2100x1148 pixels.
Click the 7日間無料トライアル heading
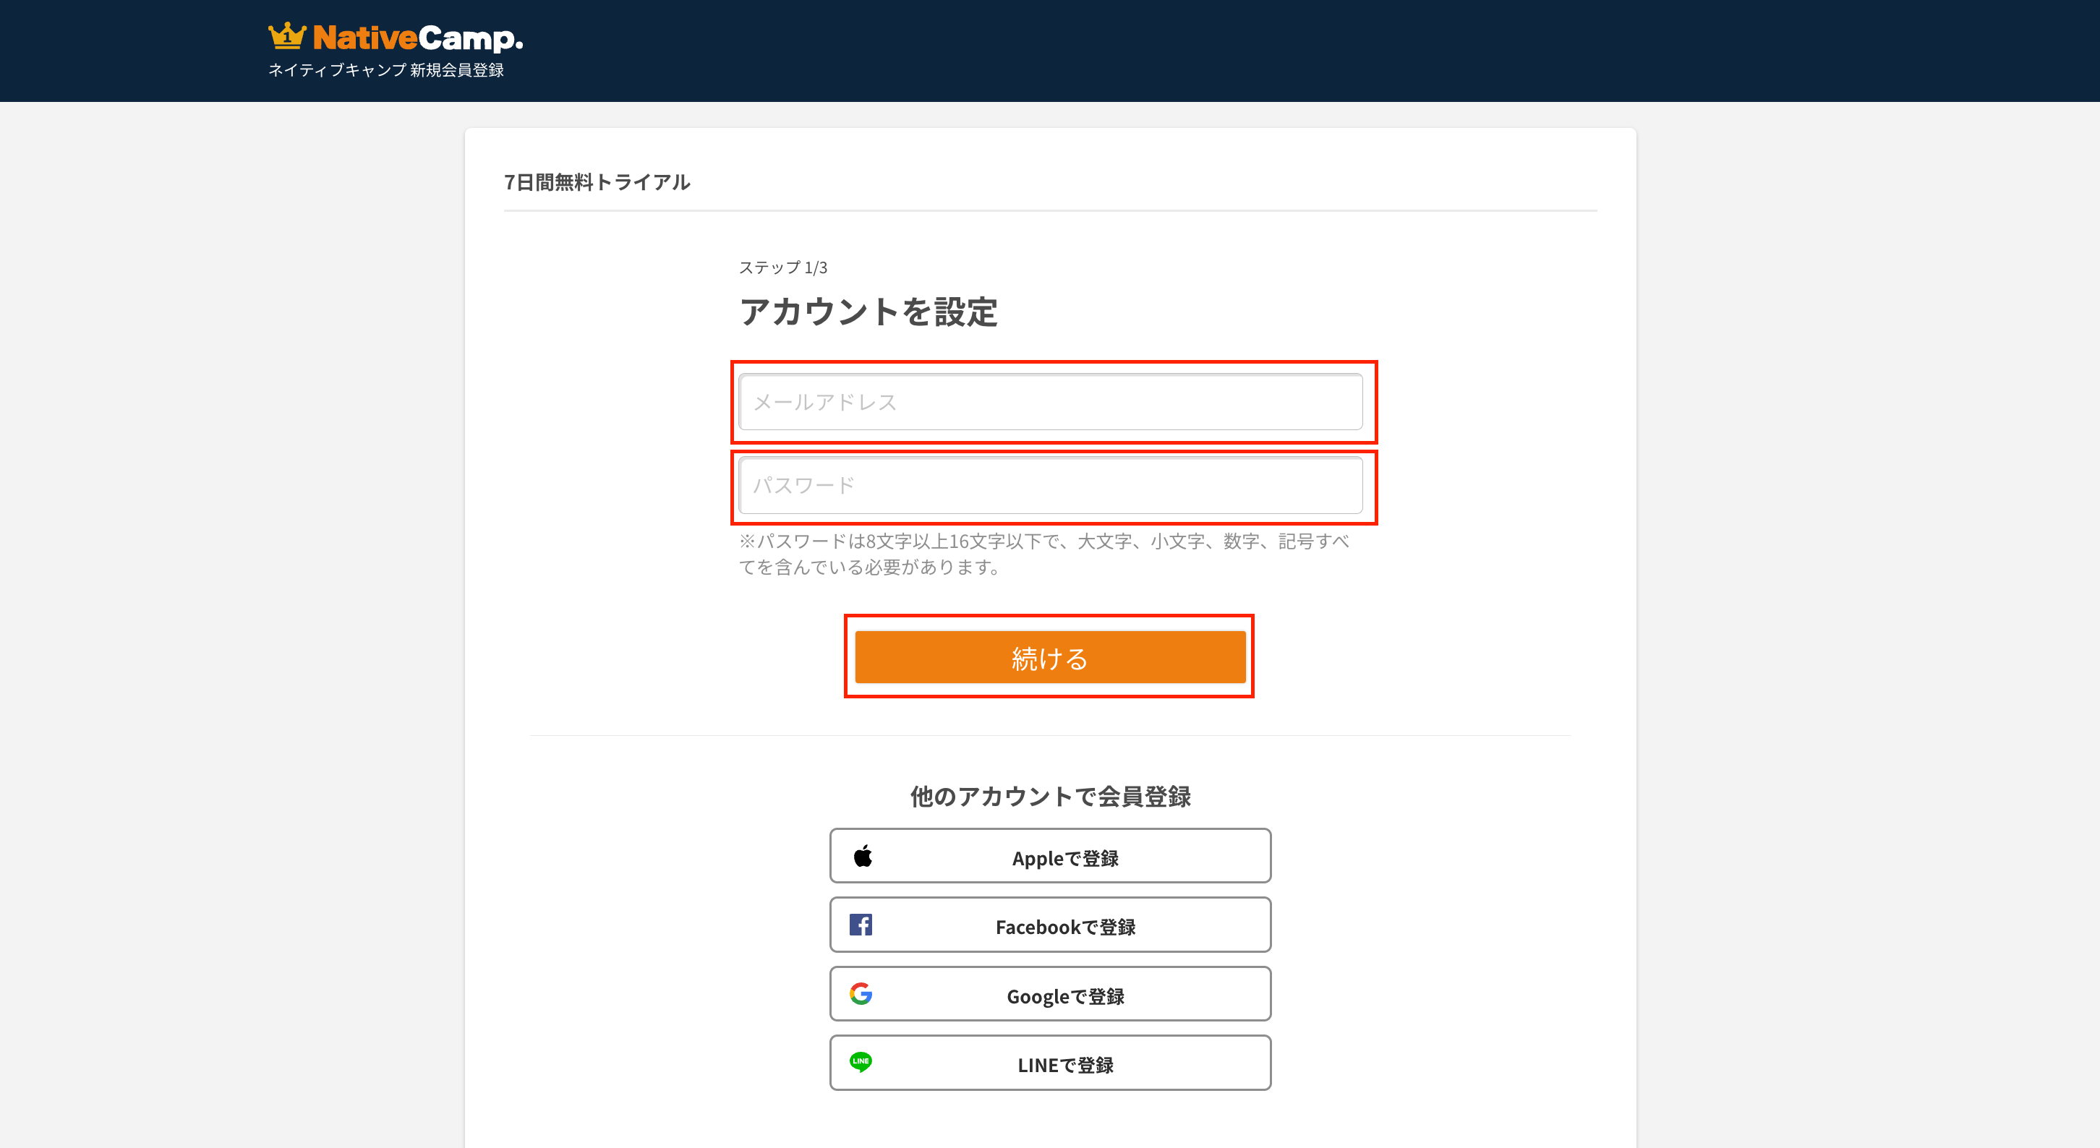(x=597, y=181)
